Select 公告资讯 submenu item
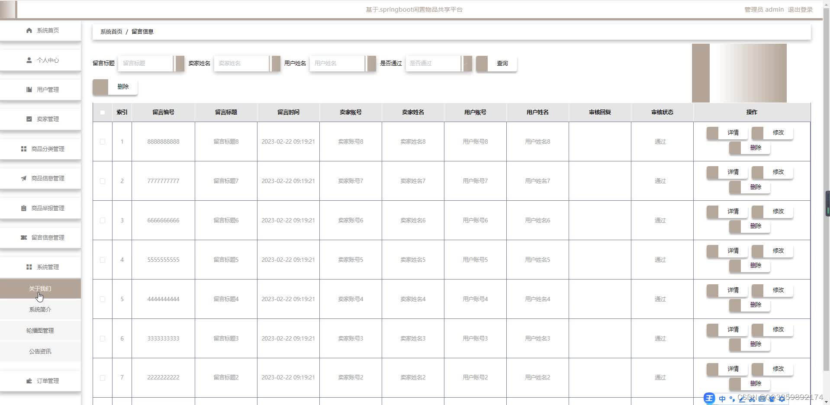Screen dimensions: 830x405 (40, 351)
